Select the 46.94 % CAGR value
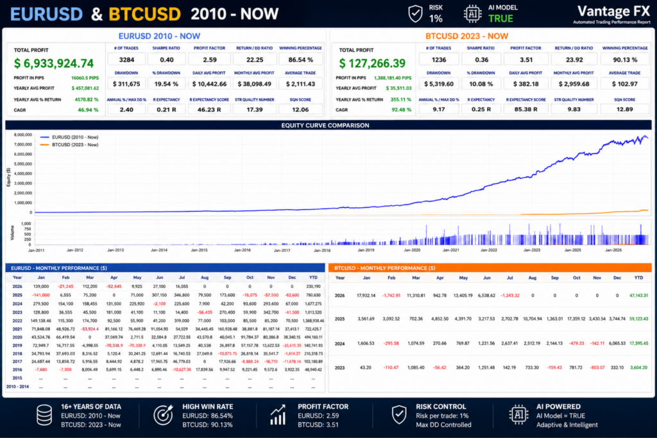657x438 pixels. [x=88, y=110]
